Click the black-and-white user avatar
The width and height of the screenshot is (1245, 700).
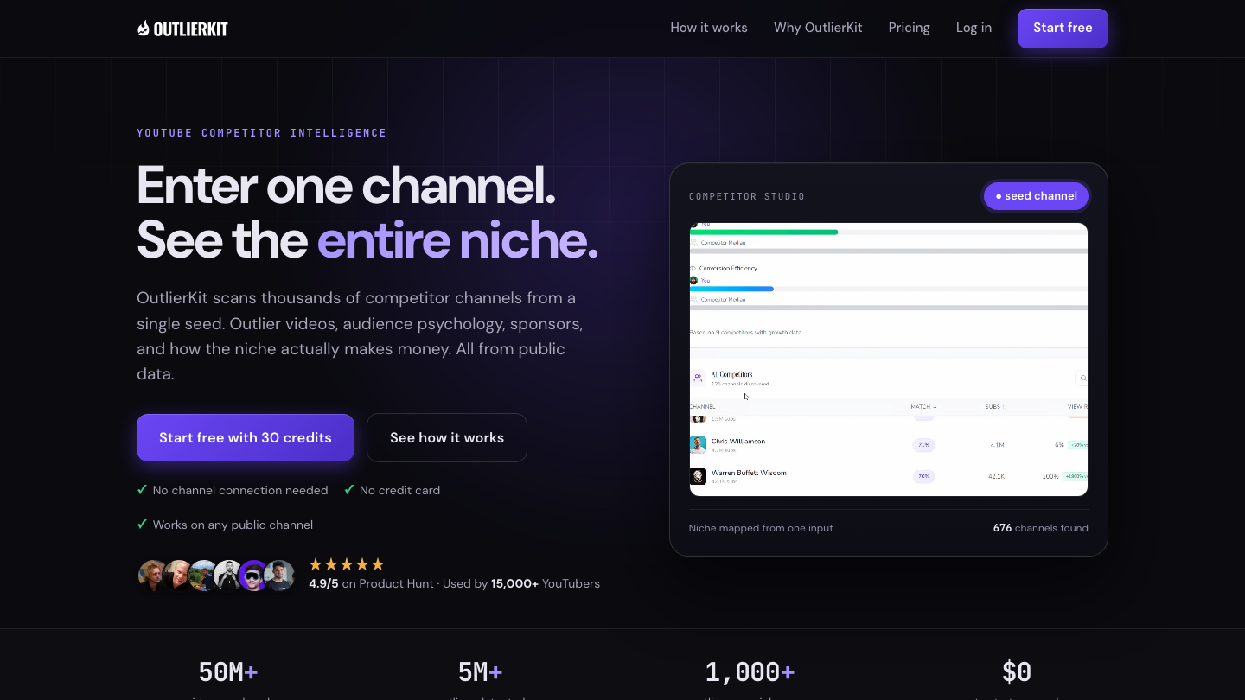[228, 576]
